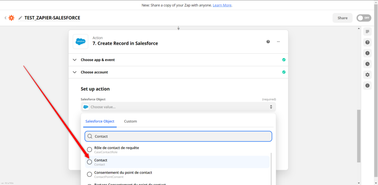Click the ContactPointConsent API name text

[x=109, y=177]
